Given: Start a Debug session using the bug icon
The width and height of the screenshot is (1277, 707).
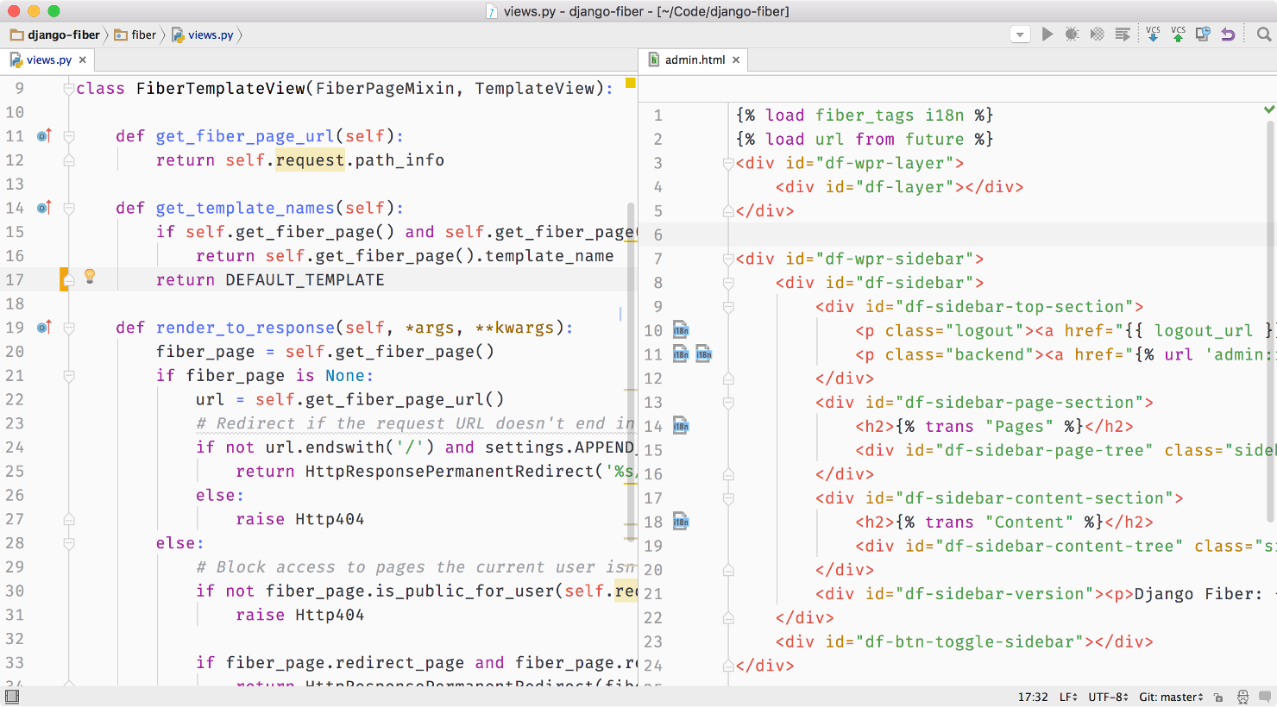Looking at the screenshot, I should click(x=1072, y=34).
